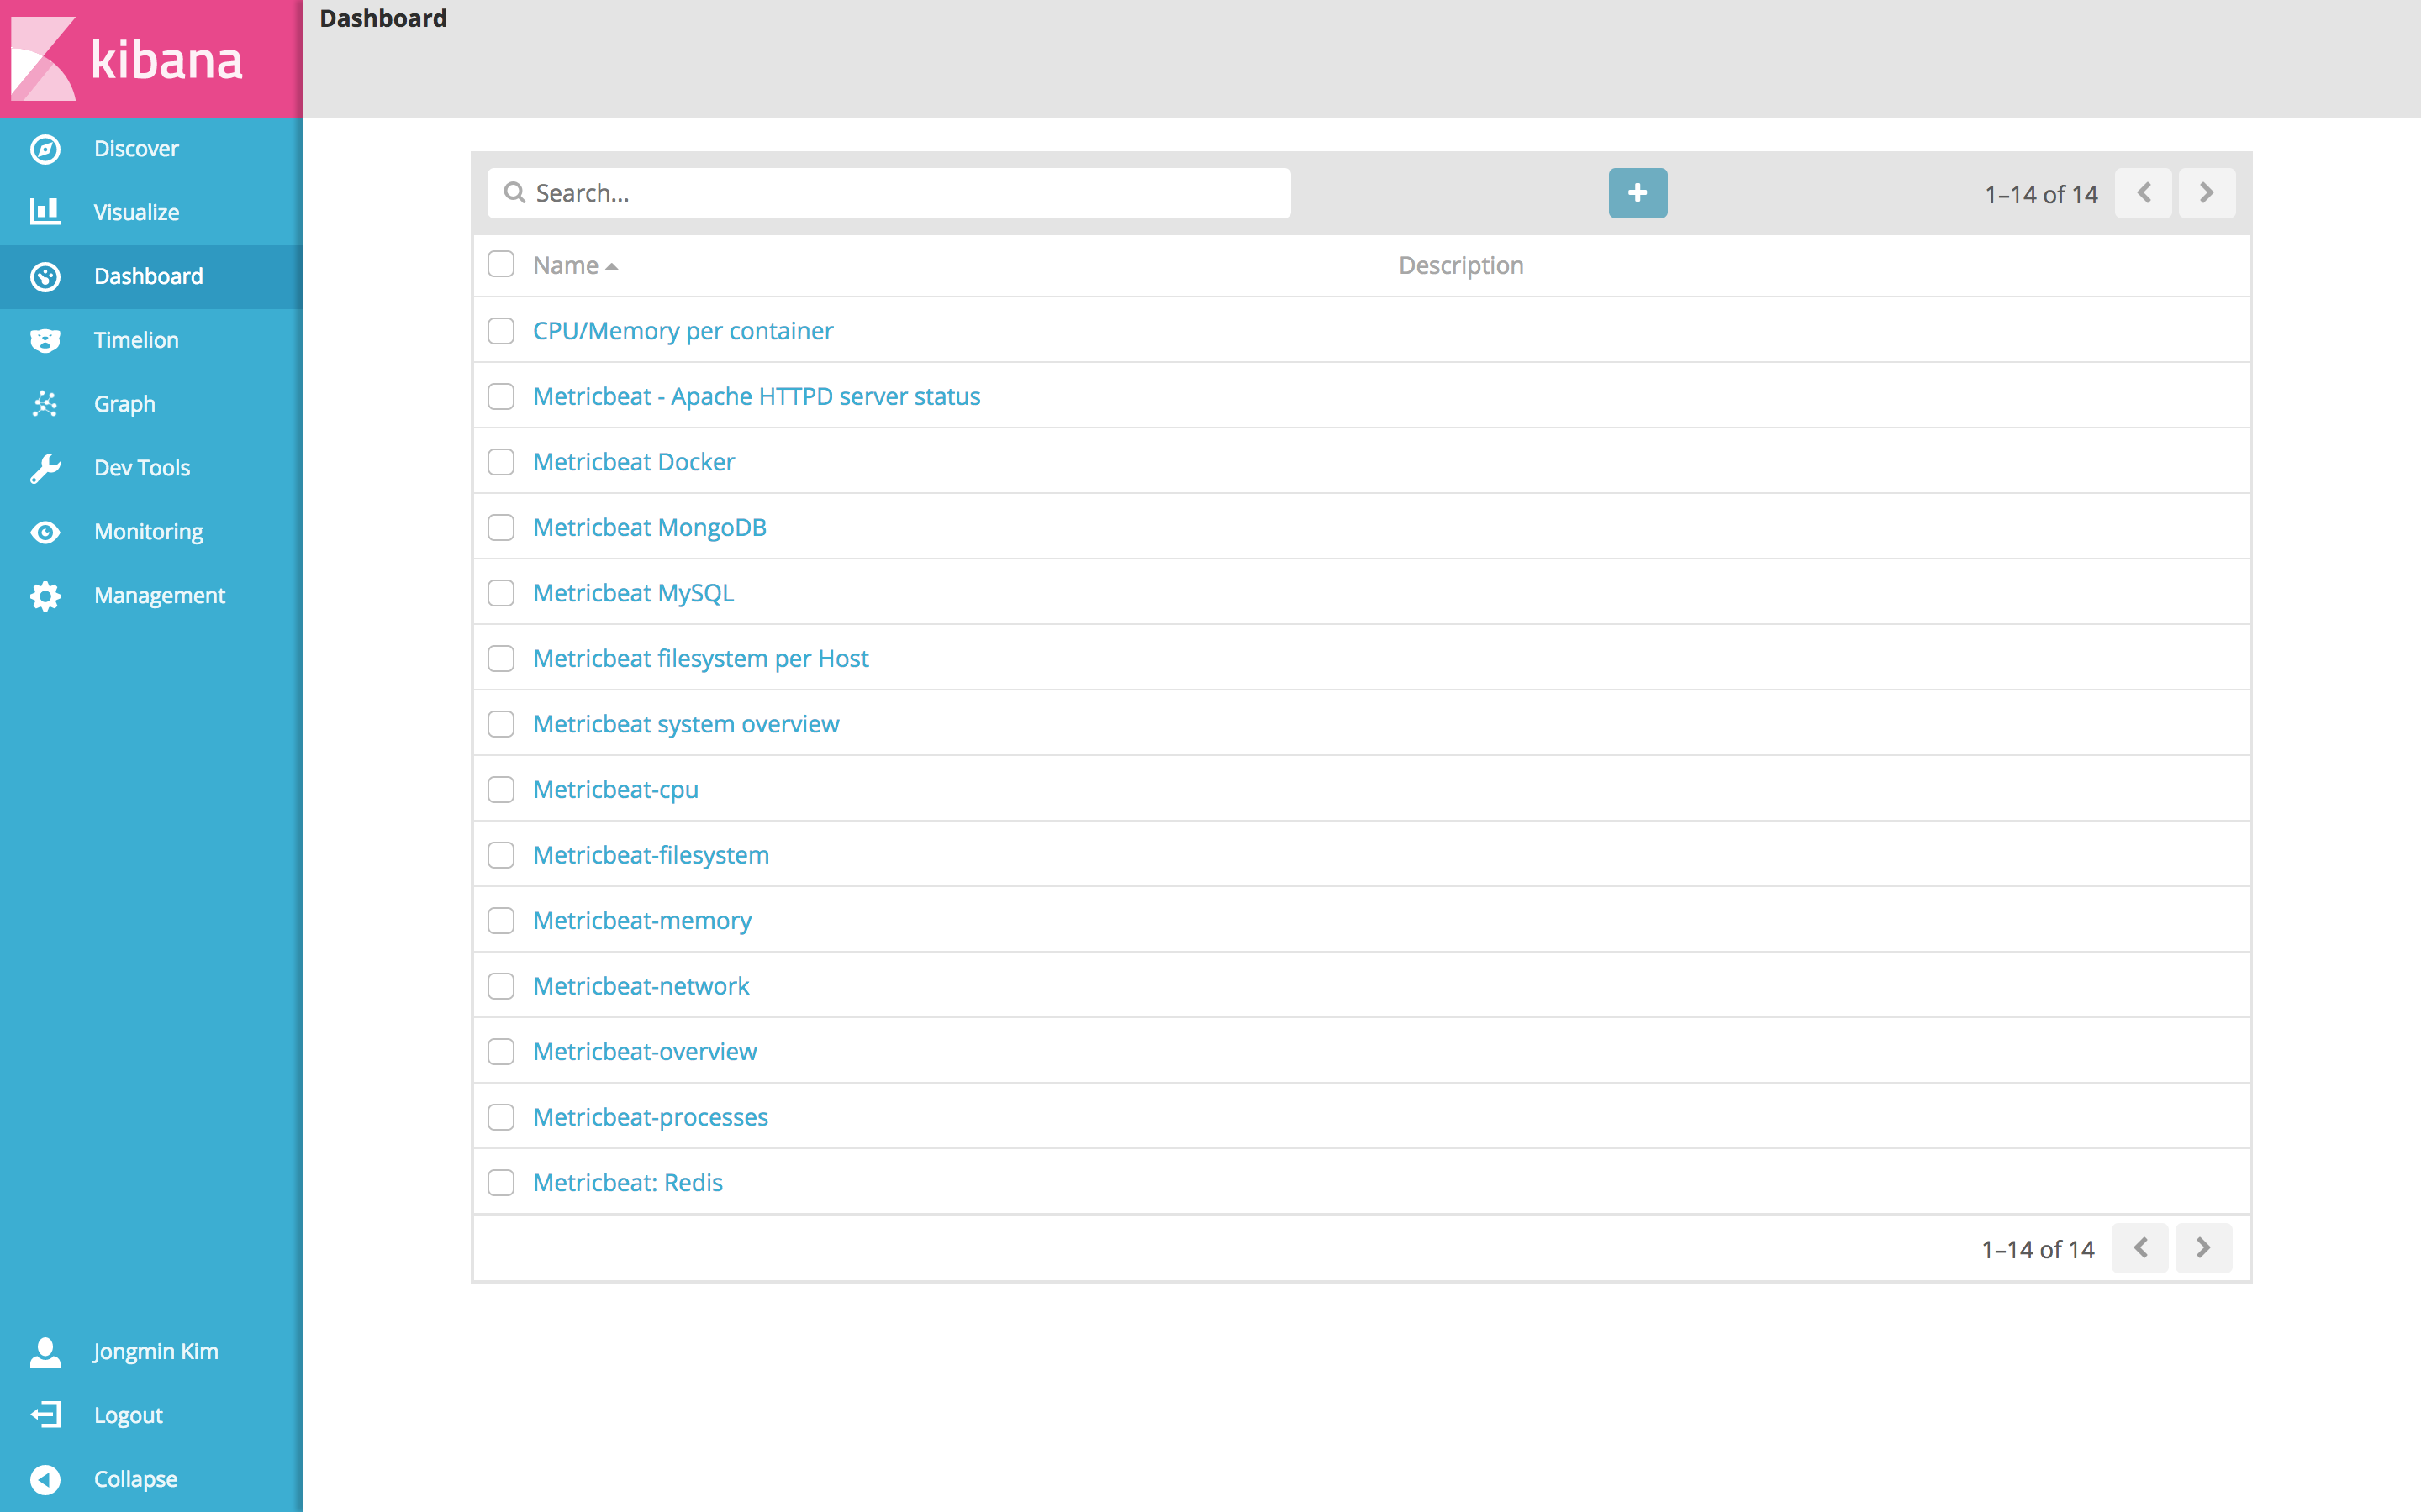Select Metricbeat system overview menu item
The image size is (2421, 1512).
point(685,723)
